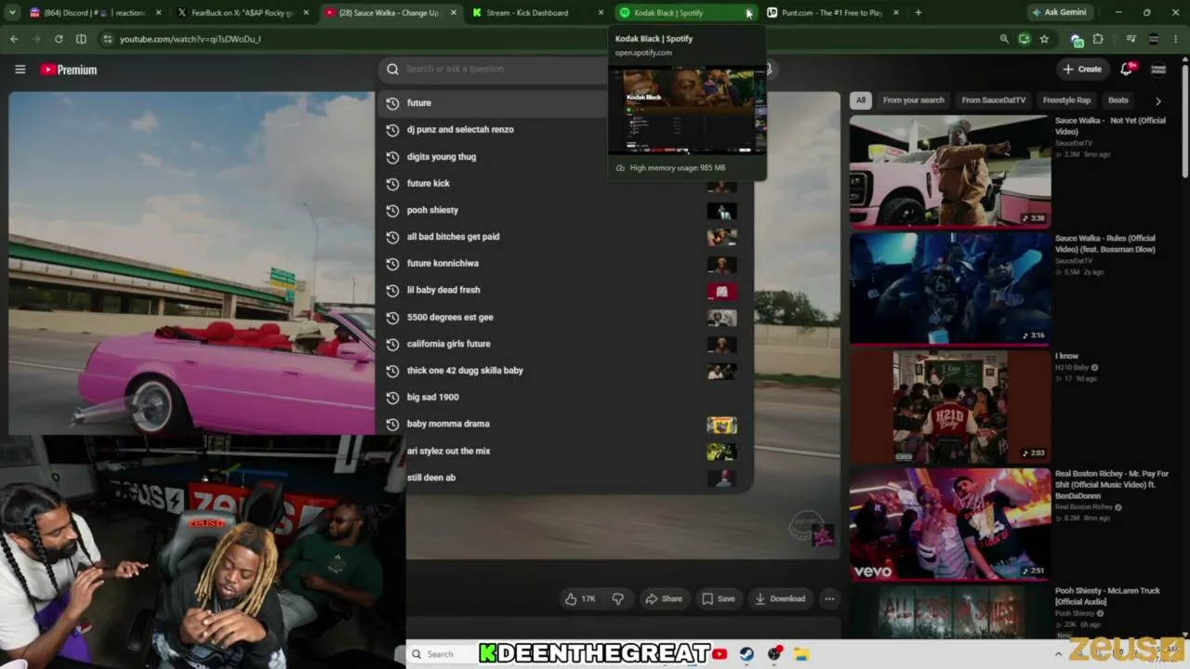Select the 'From SauceDatTV' filter chip
Viewport: 1190px width, 669px height.
click(x=993, y=100)
